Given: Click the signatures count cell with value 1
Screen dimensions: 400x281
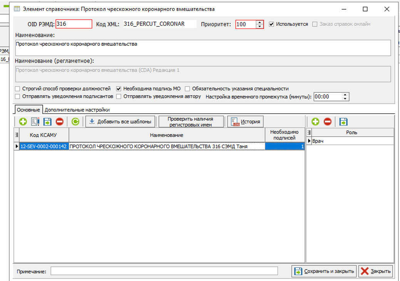Looking at the screenshot, I should point(285,146).
